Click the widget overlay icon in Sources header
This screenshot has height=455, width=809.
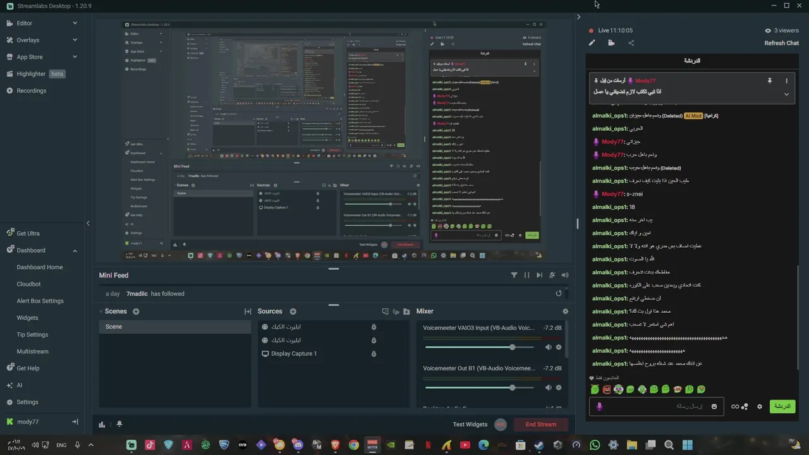[x=386, y=312]
